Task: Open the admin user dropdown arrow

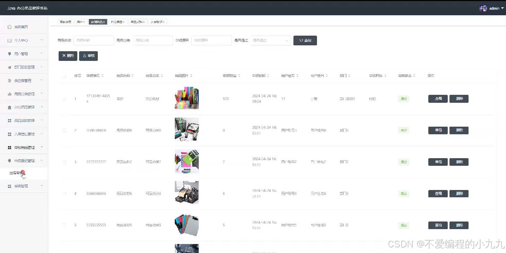Action: click(x=503, y=8)
